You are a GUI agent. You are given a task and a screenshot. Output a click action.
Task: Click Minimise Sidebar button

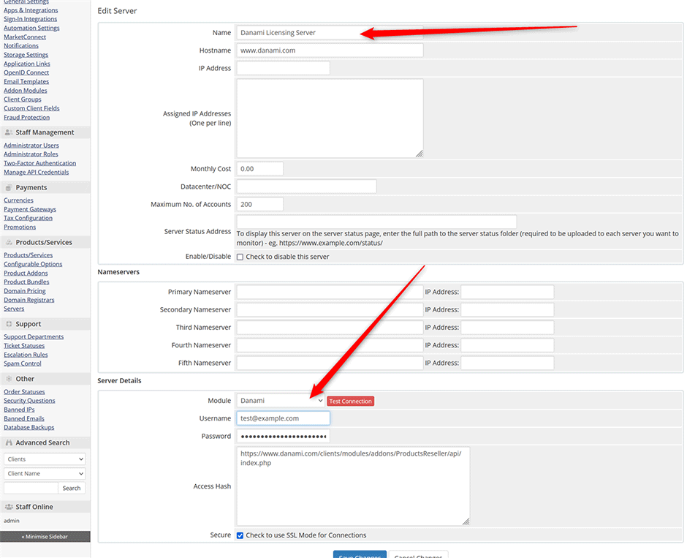pyautogui.click(x=45, y=537)
